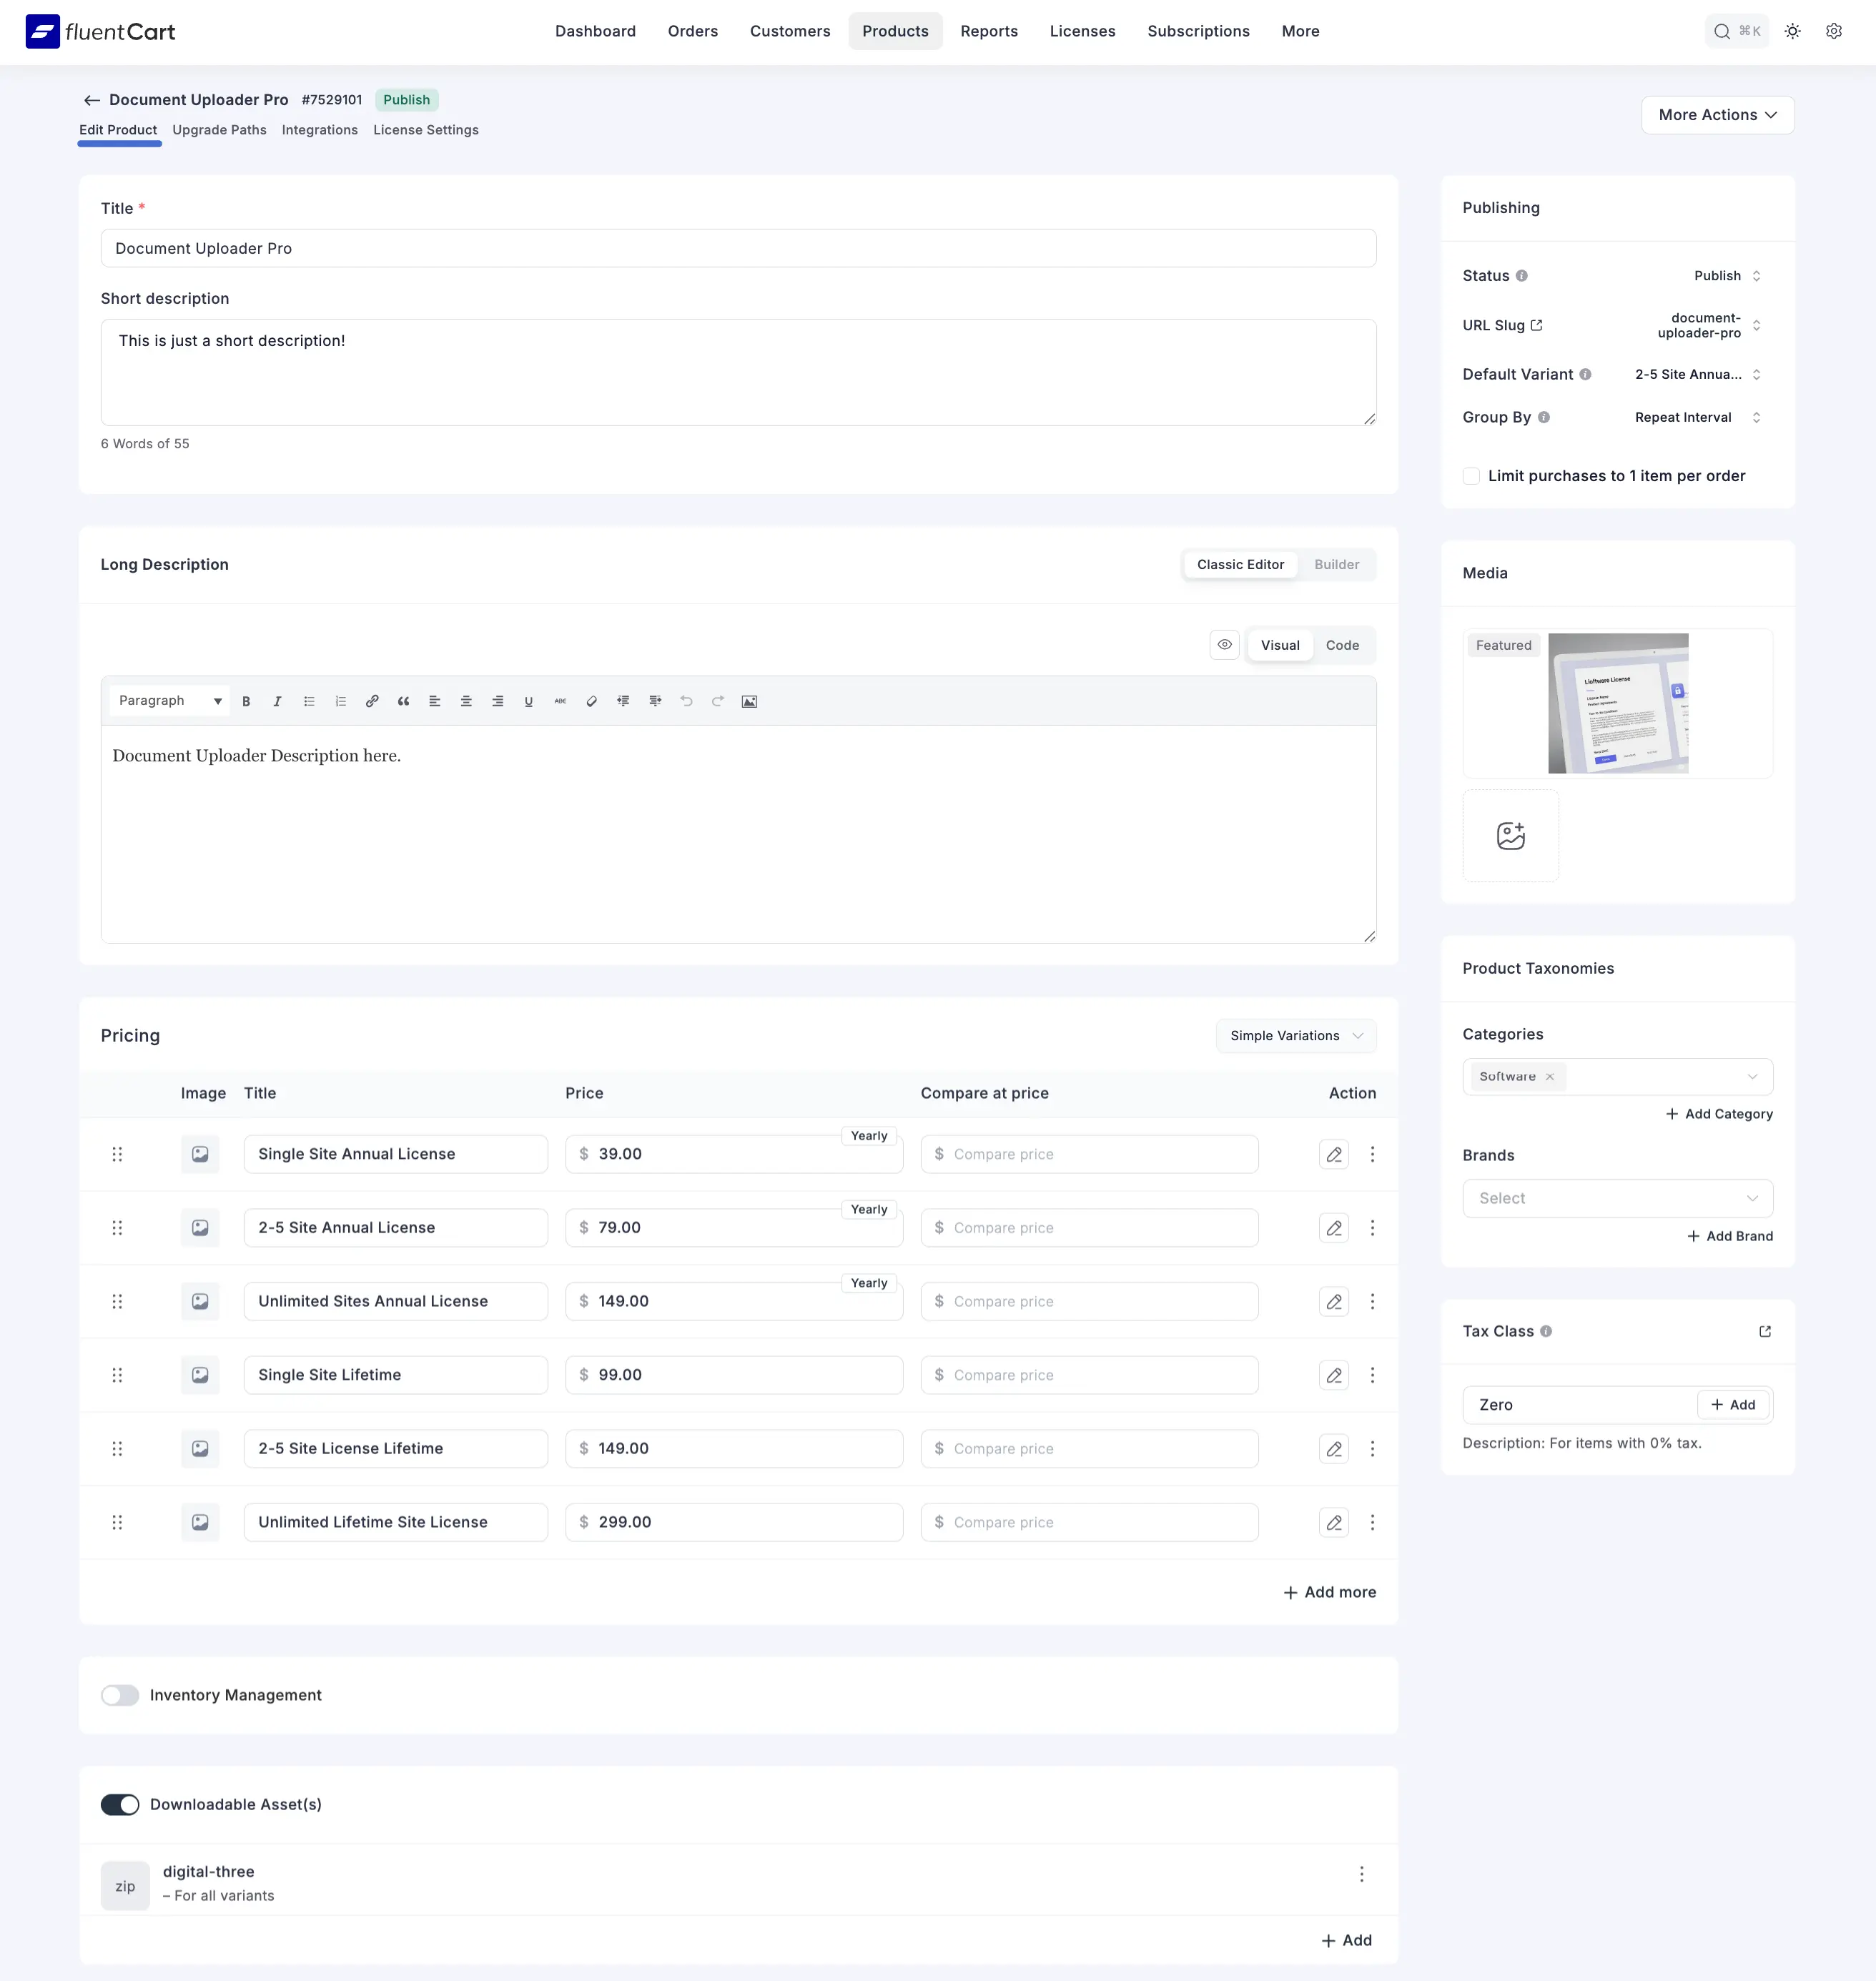This screenshot has width=1876, height=1981.
Task: Open the Simple Variations dropdown
Action: click(x=1295, y=1035)
